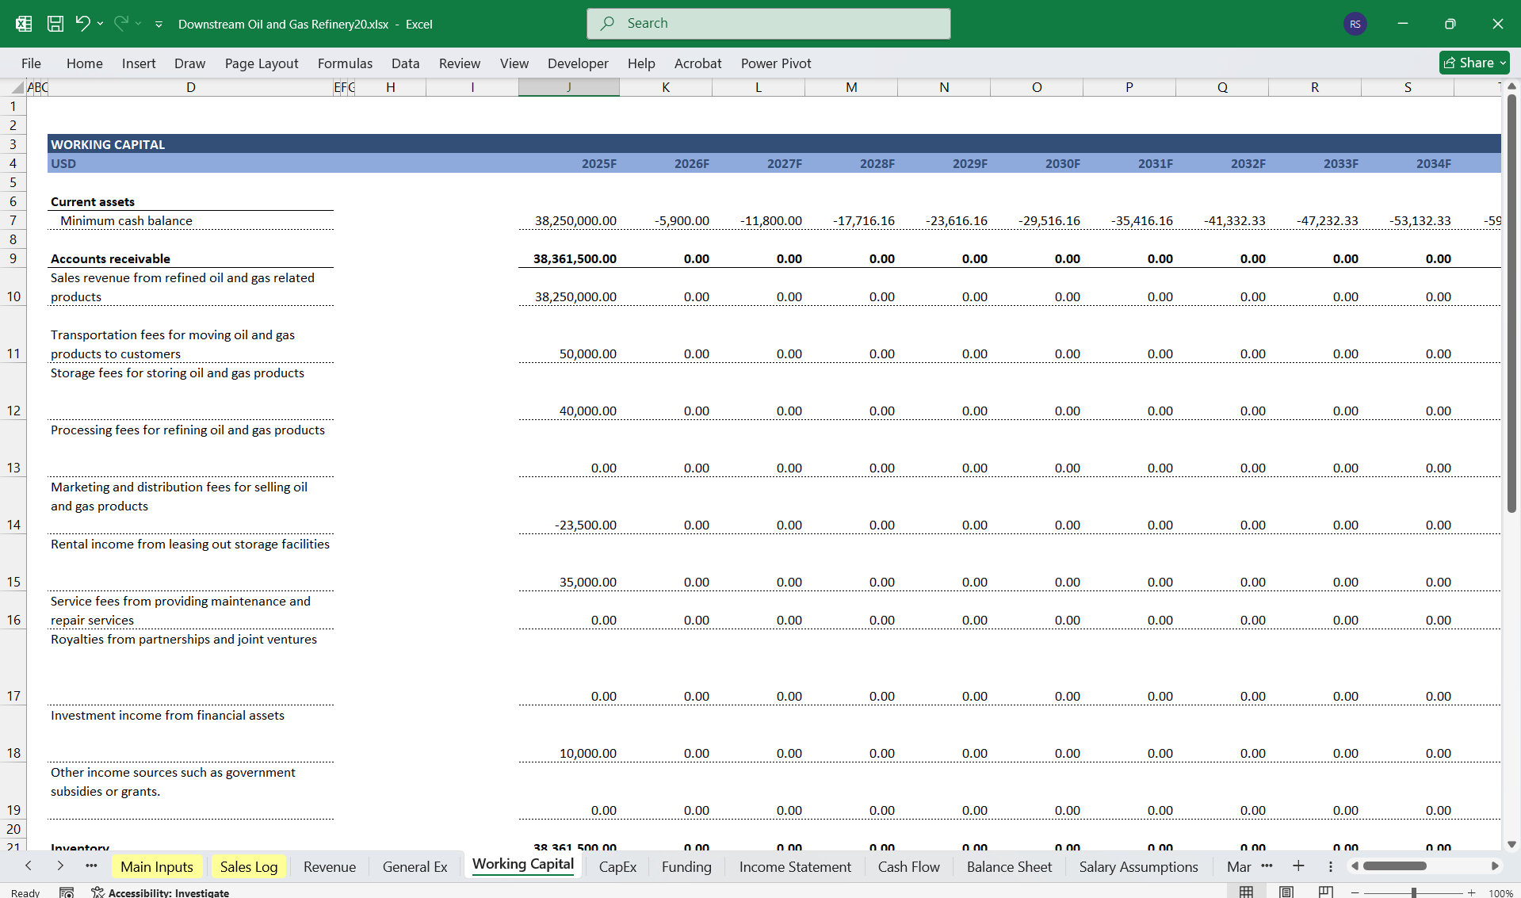Click horizontal scrollbar right arrow
1521x898 pixels.
(x=1495, y=866)
